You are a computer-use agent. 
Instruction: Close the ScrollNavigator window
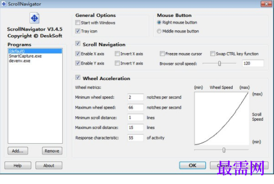click(x=266, y=4)
